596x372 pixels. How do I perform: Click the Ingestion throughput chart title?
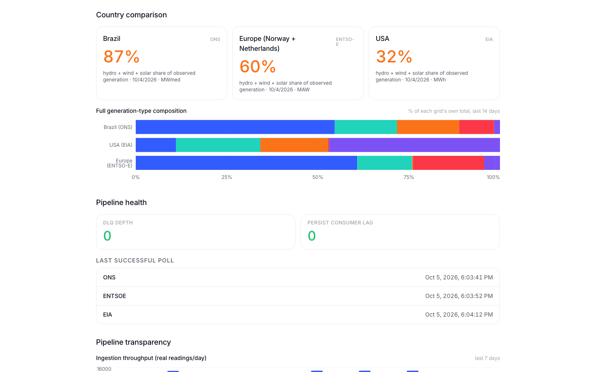pyautogui.click(x=151, y=358)
